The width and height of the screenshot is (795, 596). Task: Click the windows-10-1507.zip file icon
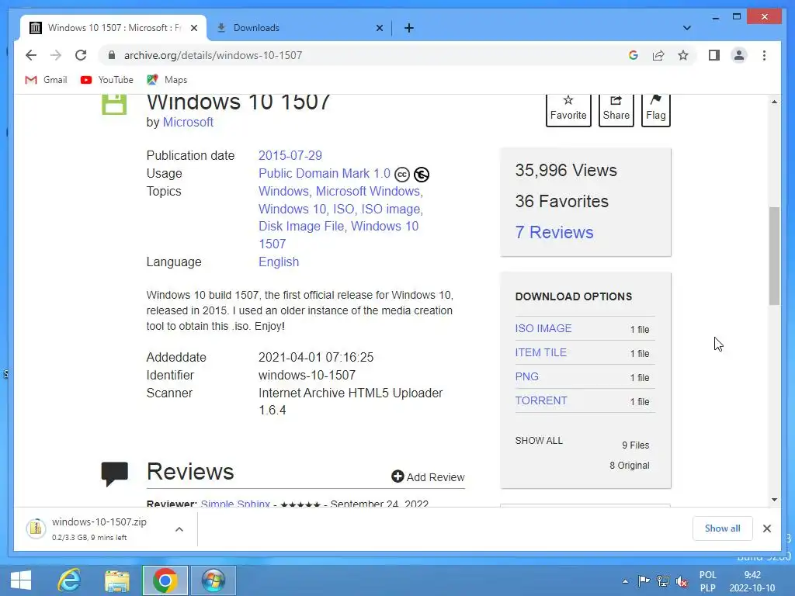pyautogui.click(x=36, y=528)
